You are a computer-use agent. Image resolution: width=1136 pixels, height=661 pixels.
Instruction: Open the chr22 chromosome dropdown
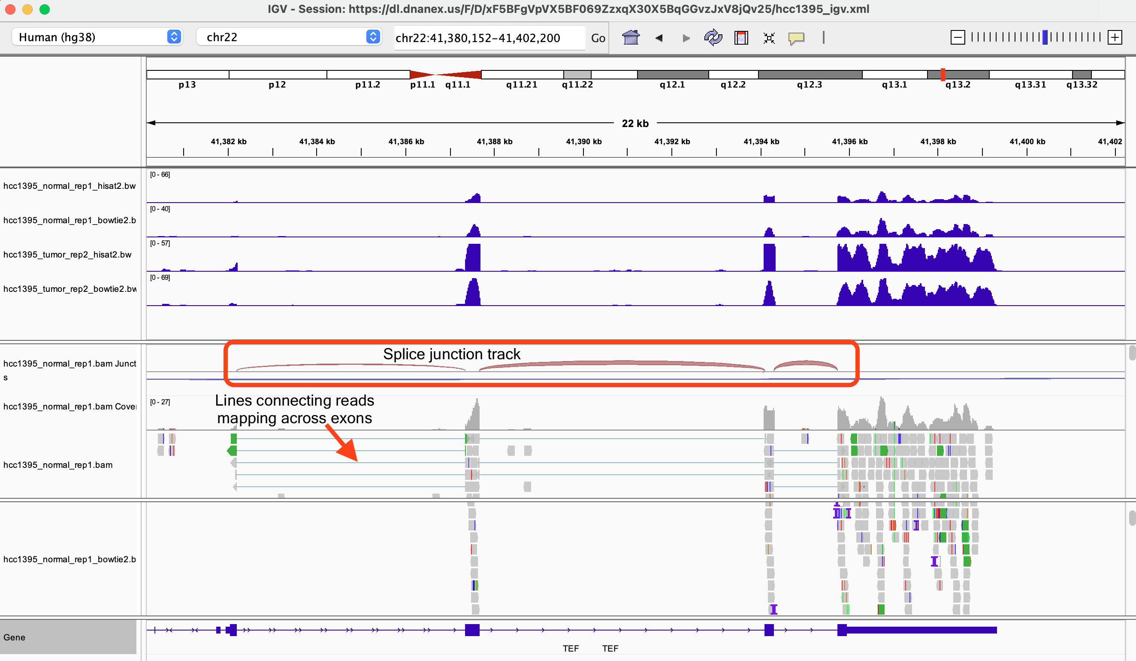tap(289, 37)
